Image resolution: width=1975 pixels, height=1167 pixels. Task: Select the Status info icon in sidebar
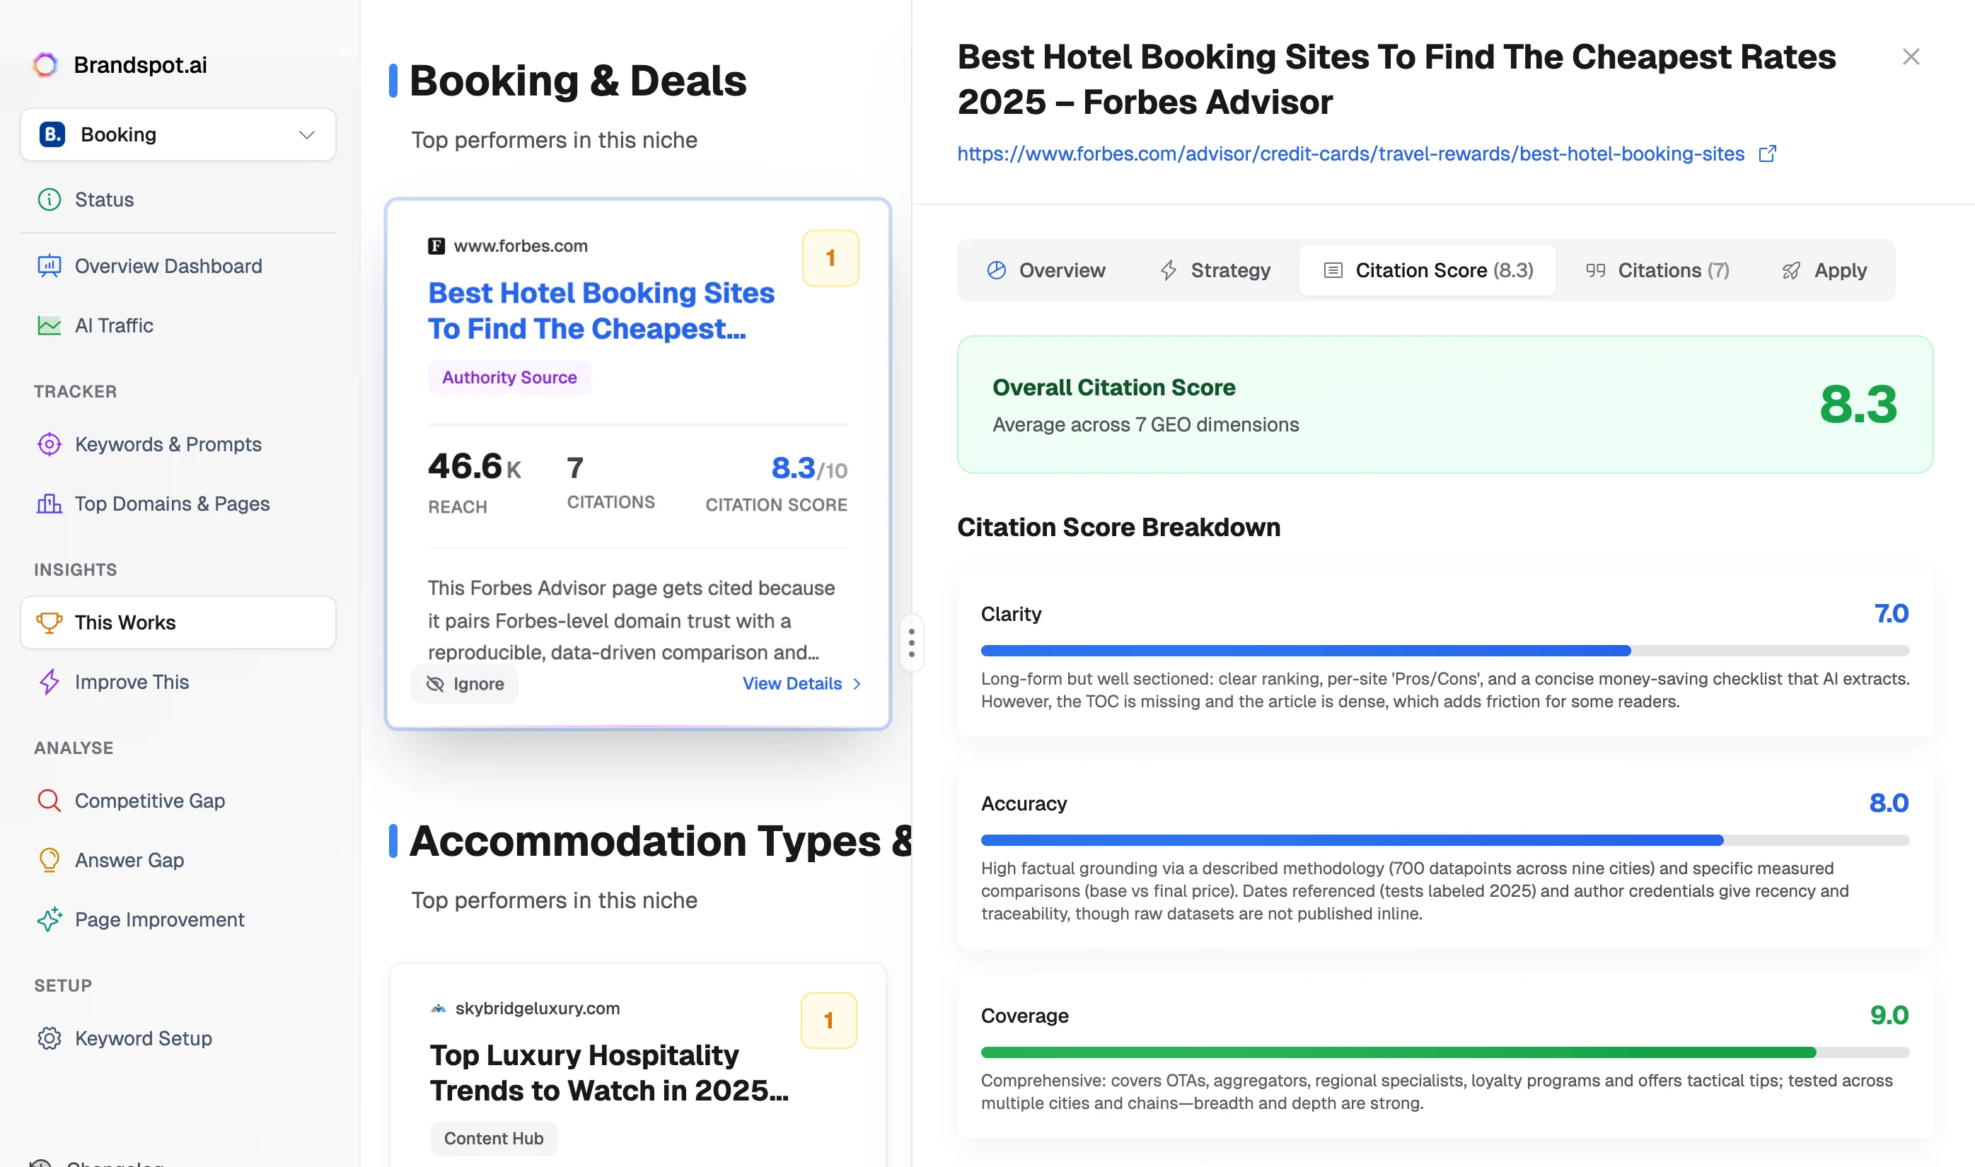tap(49, 199)
